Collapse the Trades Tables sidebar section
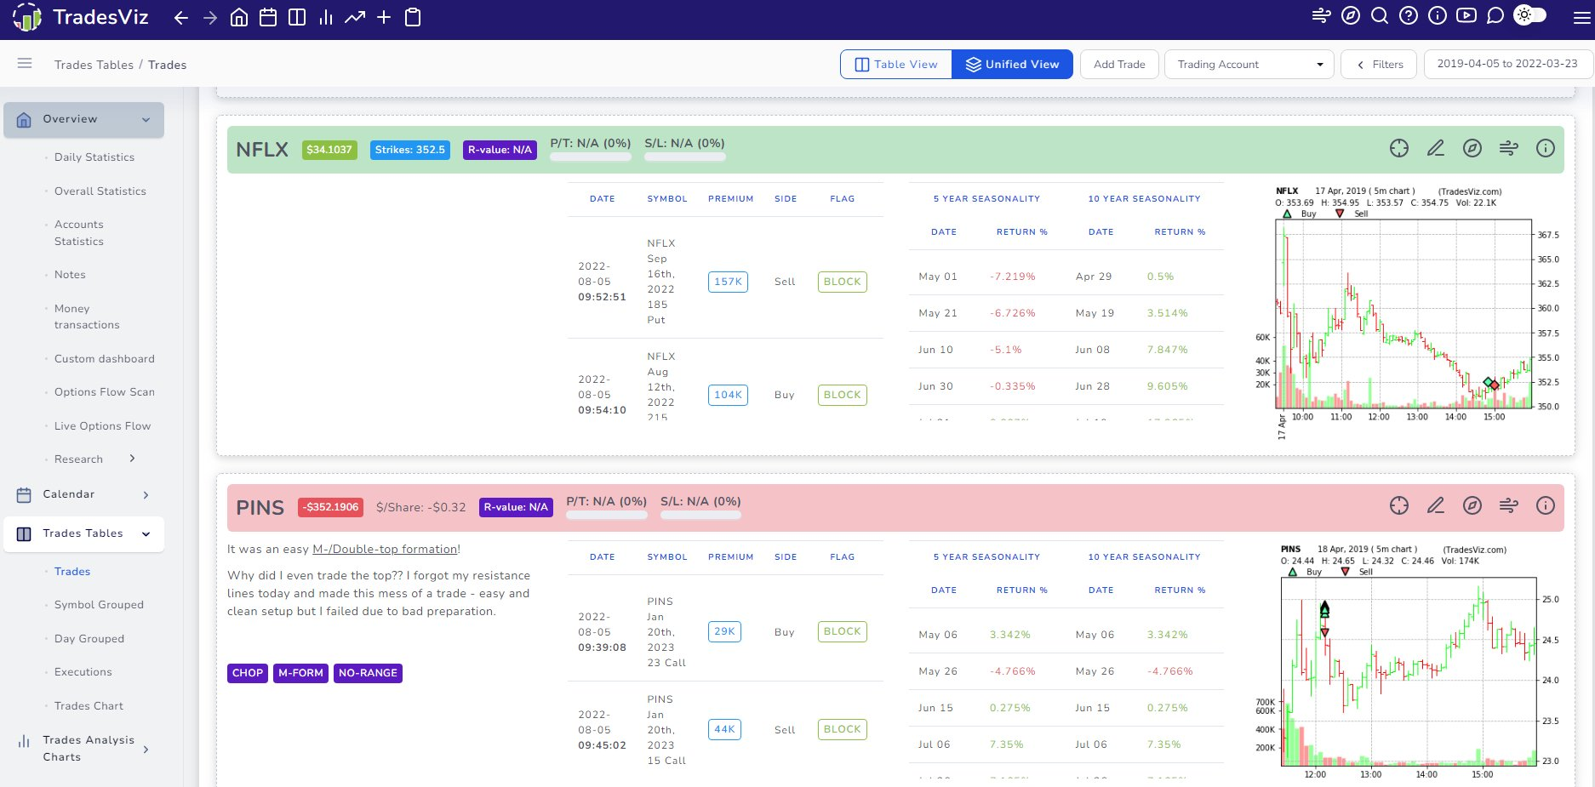Image resolution: width=1595 pixels, height=787 pixels. click(83, 534)
